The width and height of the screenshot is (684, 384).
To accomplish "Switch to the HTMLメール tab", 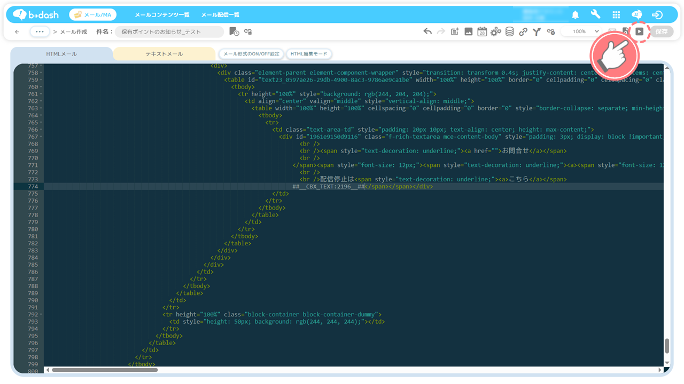I will pos(61,54).
